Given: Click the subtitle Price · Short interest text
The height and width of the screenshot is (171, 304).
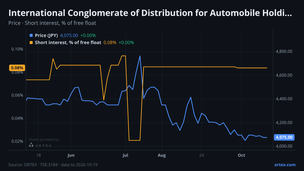Looking at the screenshot, I should (x=52, y=23).
